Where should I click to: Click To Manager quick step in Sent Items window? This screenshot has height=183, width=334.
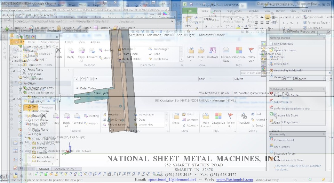[159, 49]
